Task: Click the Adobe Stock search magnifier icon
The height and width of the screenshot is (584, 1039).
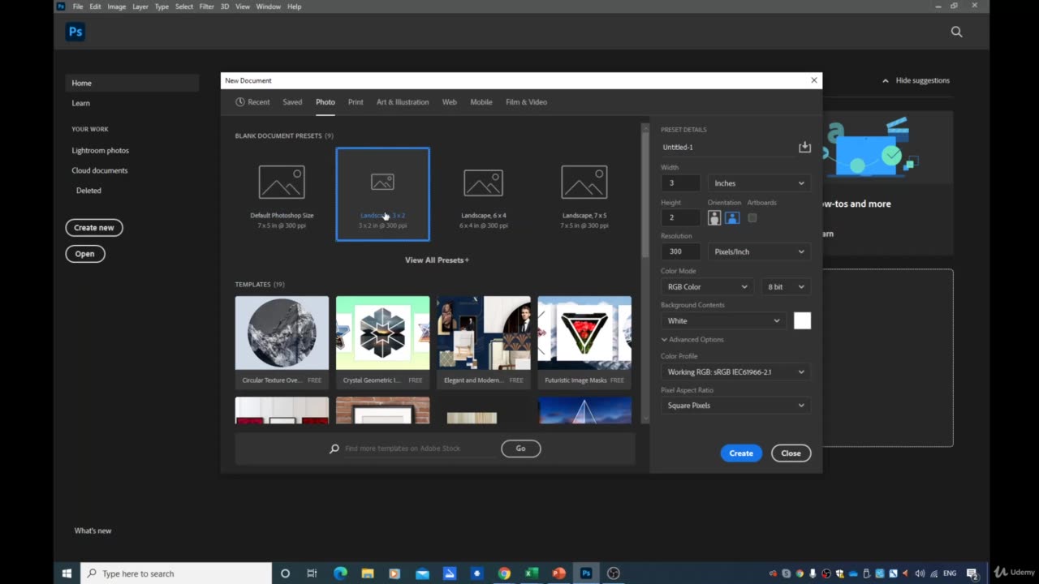Action: point(334,449)
